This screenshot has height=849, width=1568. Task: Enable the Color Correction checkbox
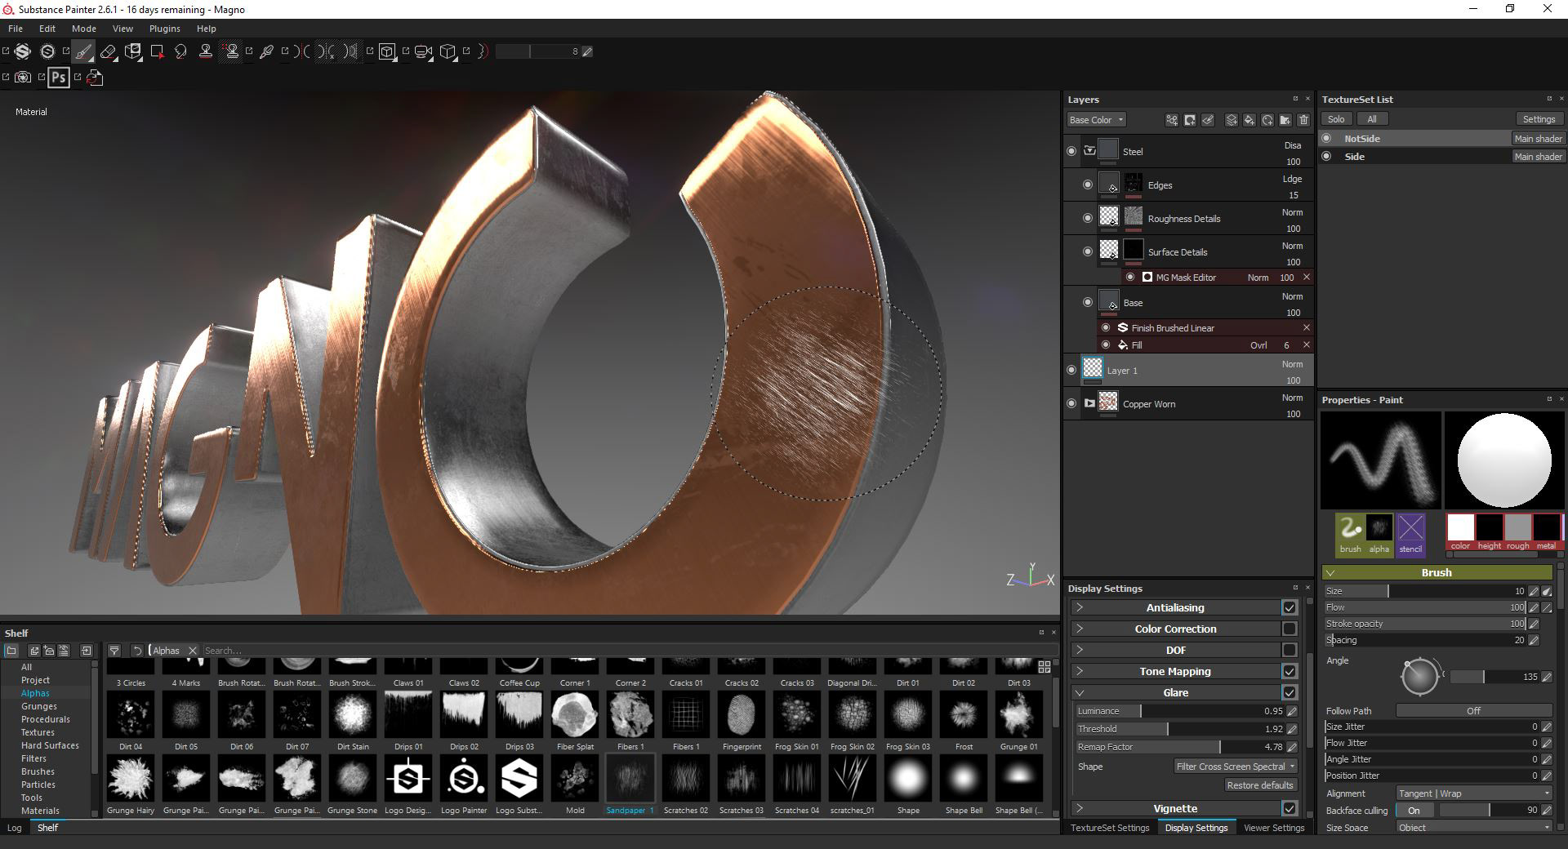pos(1290,629)
